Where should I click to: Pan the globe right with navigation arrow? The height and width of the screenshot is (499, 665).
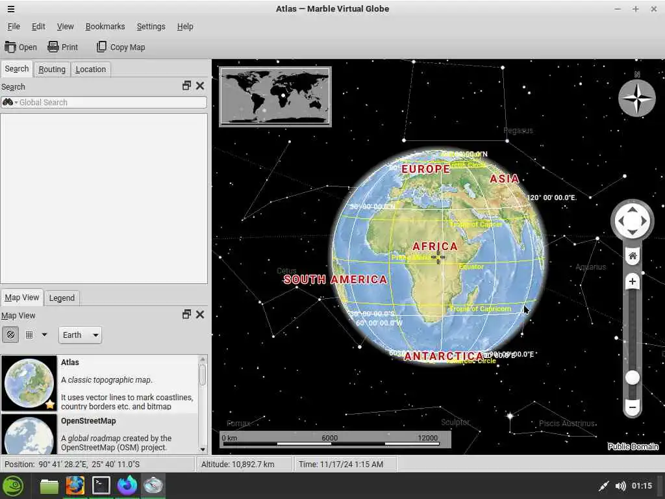tap(644, 221)
